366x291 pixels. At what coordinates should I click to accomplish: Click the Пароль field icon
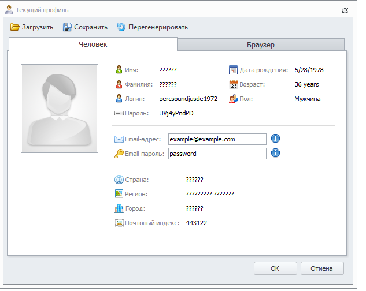[x=119, y=113]
